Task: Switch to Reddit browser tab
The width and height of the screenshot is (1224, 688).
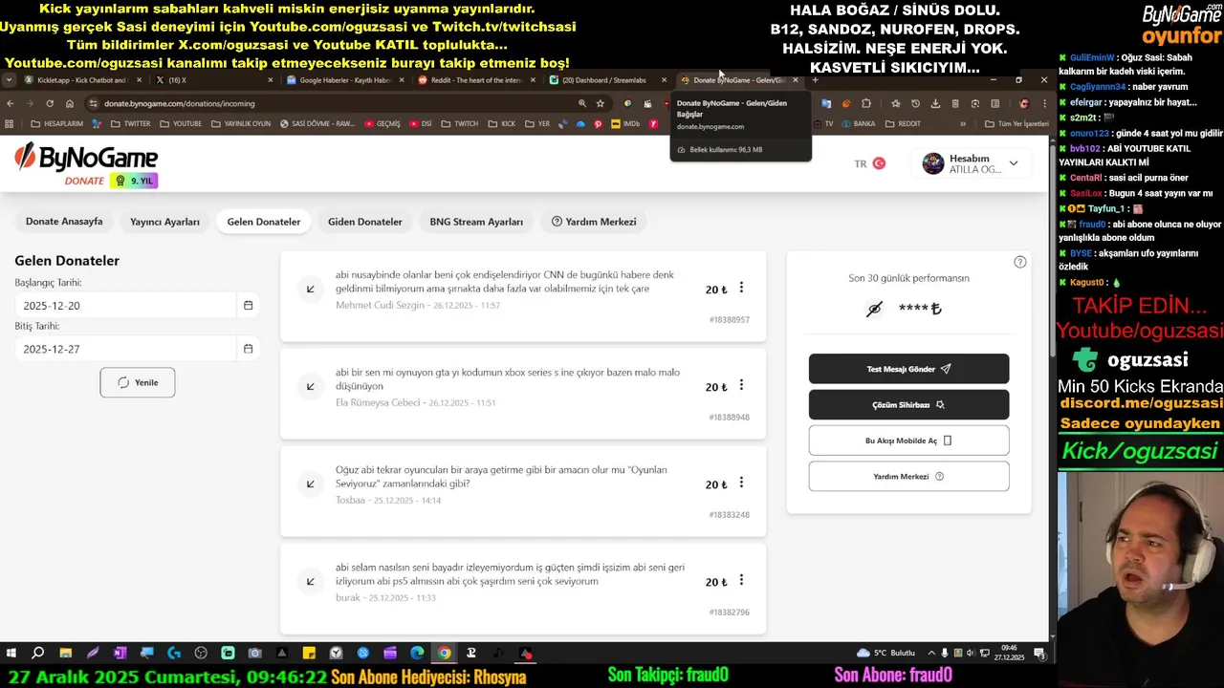Action: (475, 80)
